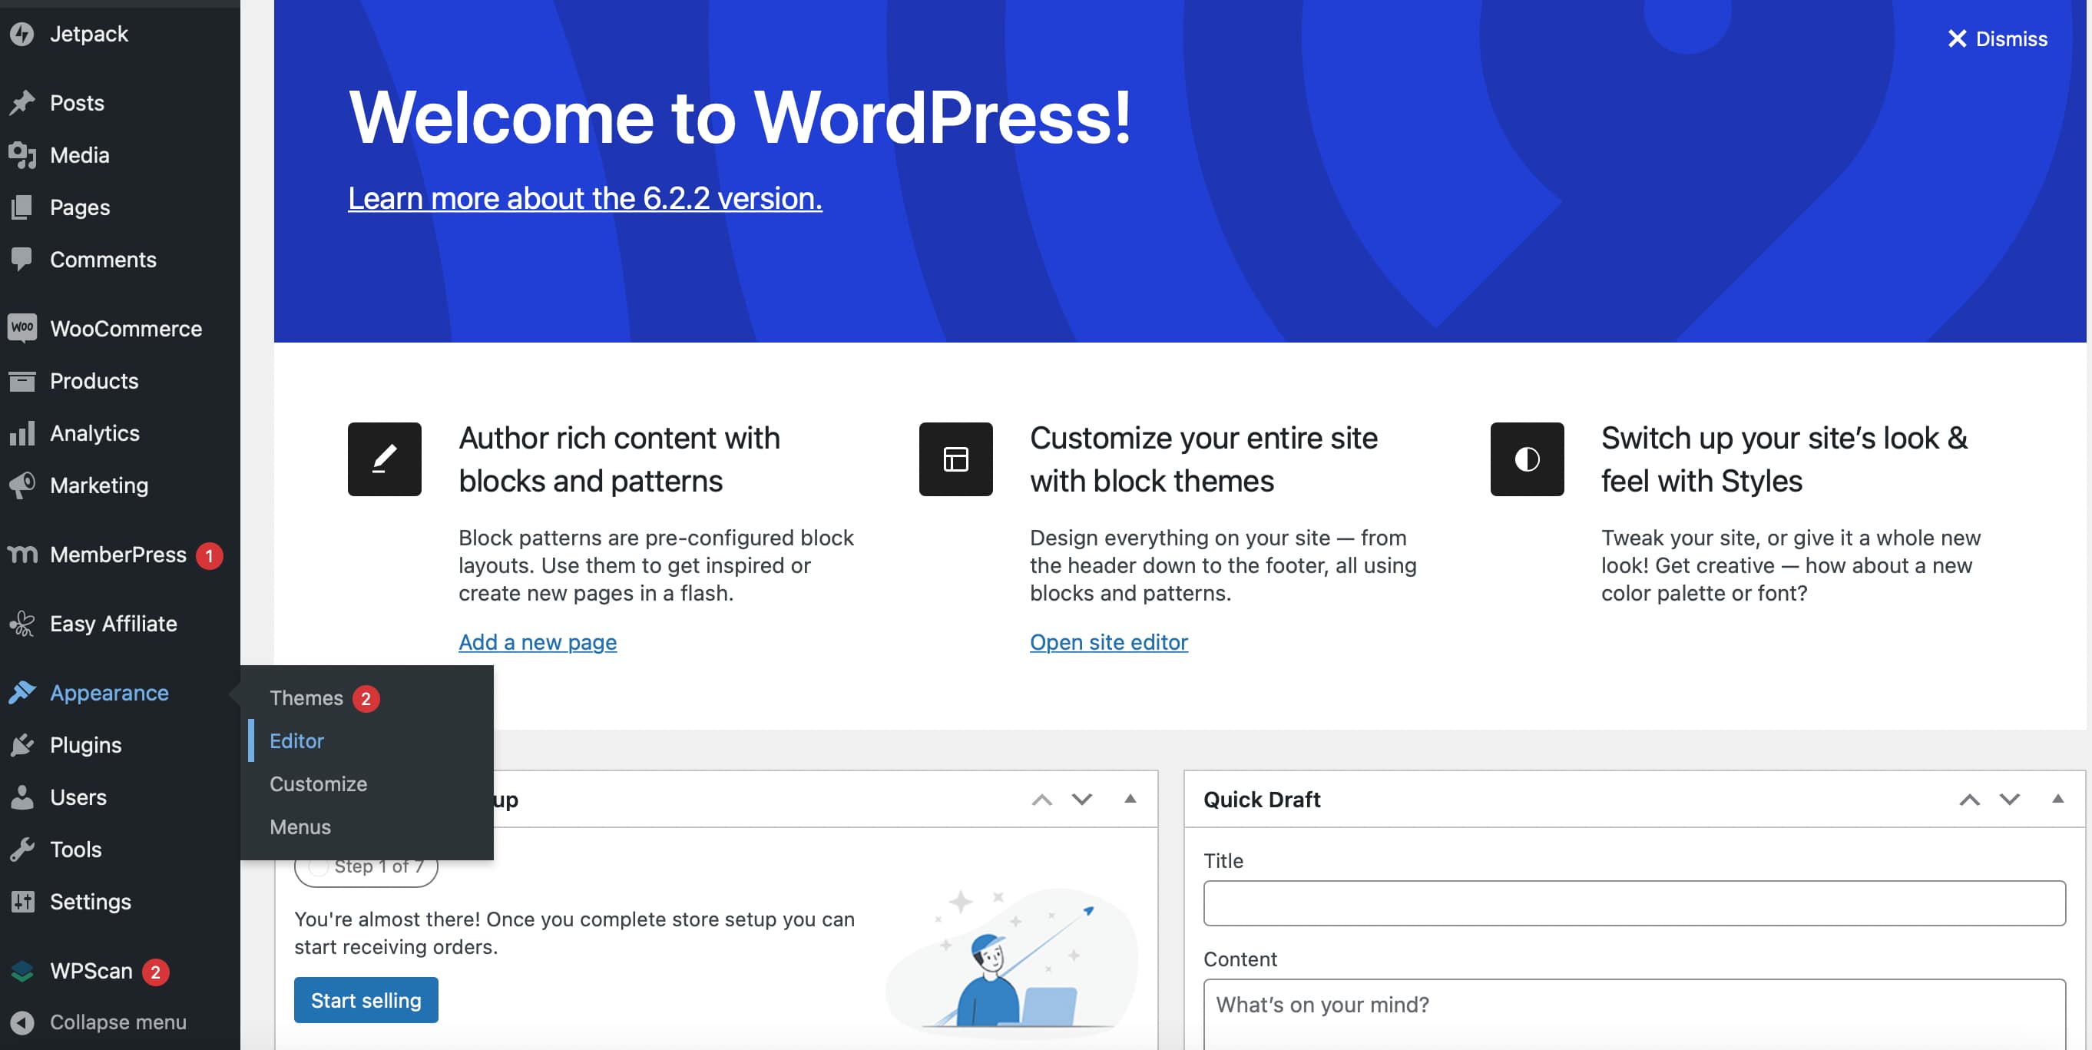
Task: Follow the Open site editor link
Action: (1108, 641)
